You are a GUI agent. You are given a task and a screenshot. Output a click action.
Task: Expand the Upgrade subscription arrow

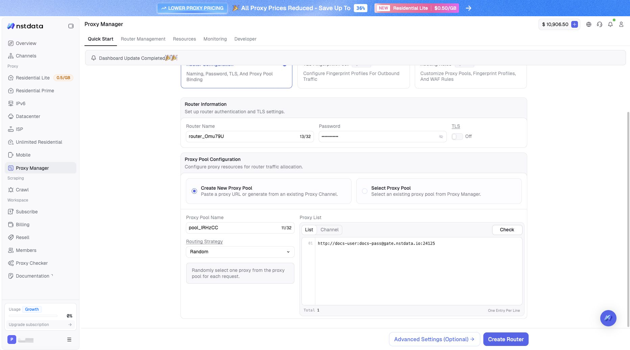coord(70,325)
